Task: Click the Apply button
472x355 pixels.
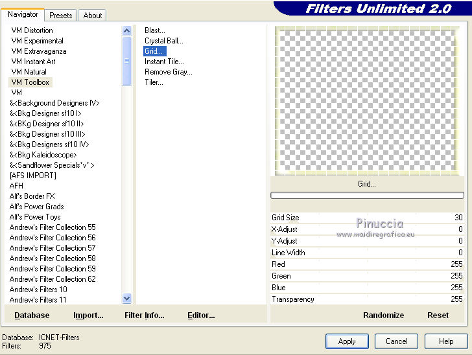Action: tap(347, 341)
